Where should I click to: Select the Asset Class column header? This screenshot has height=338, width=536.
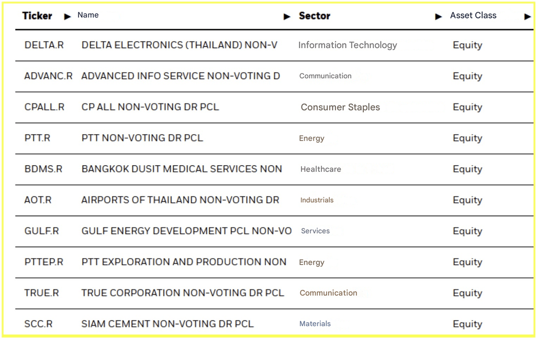click(473, 16)
